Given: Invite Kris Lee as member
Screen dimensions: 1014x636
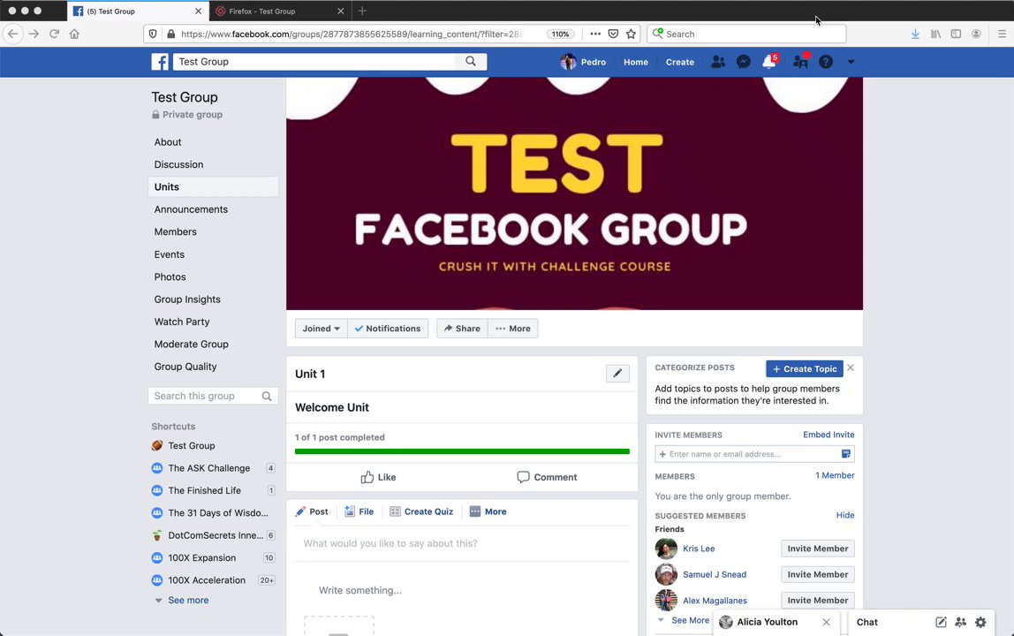Looking at the screenshot, I should coord(817,548).
